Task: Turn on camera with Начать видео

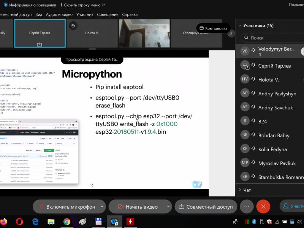Action: tap(136, 207)
